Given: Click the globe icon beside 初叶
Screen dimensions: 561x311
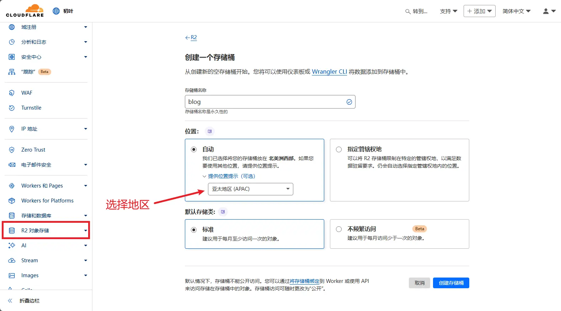Looking at the screenshot, I should click(56, 11).
